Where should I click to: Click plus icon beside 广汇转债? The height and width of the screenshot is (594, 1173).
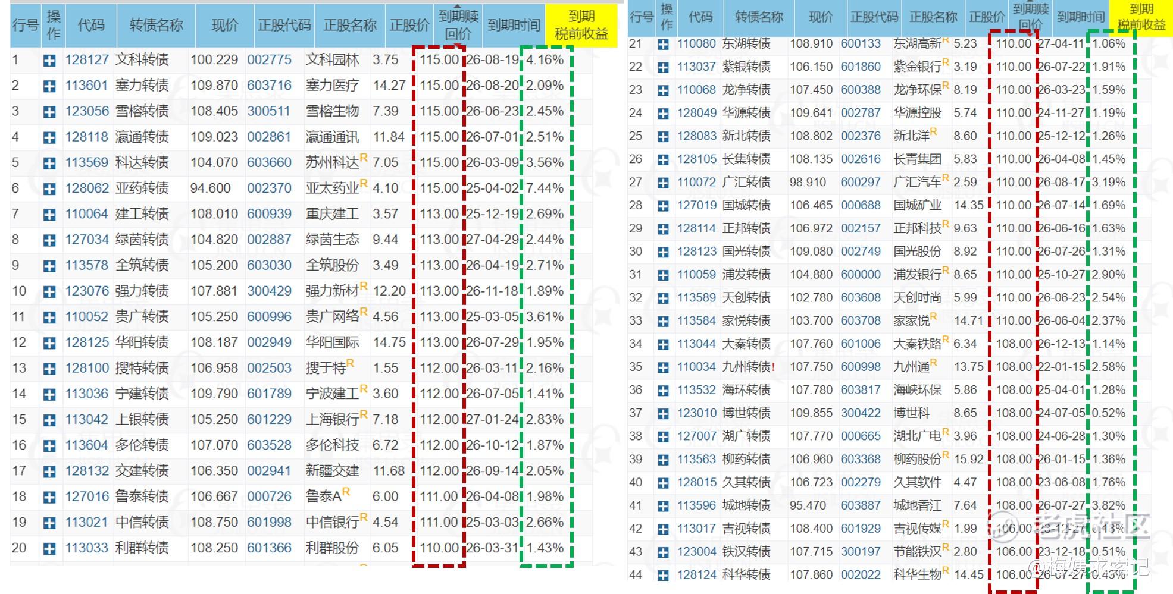[662, 183]
